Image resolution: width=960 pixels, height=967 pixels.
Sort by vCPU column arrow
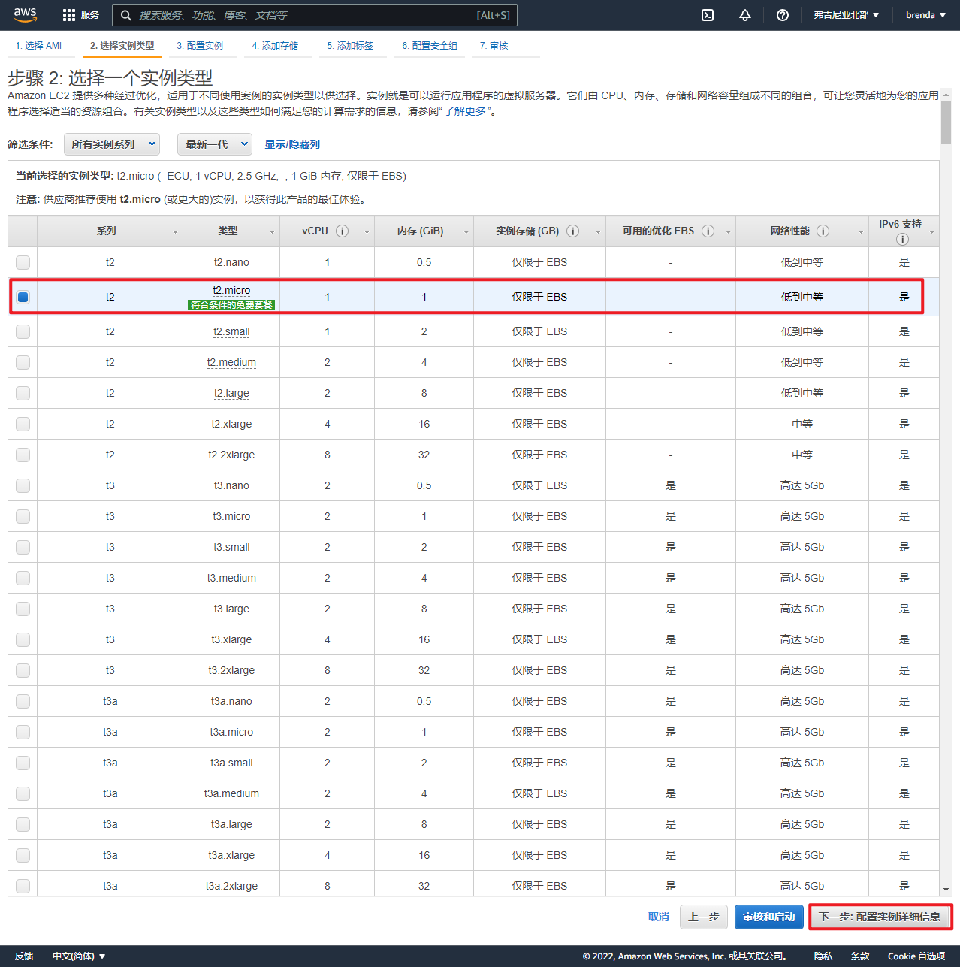[x=367, y=232]
